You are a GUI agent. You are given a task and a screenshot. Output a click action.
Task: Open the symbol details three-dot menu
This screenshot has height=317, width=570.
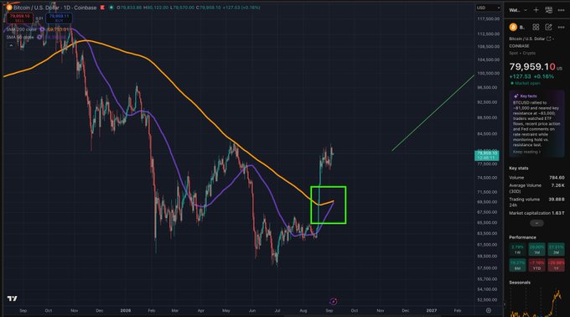(562, 27)
